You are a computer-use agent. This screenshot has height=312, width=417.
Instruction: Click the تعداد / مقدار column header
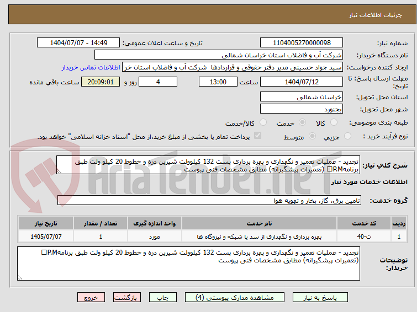click(x=101, y=223)
